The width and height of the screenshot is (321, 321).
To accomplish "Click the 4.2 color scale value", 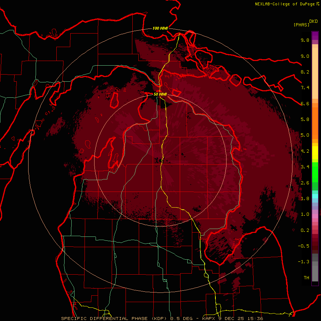I will 305,151.
